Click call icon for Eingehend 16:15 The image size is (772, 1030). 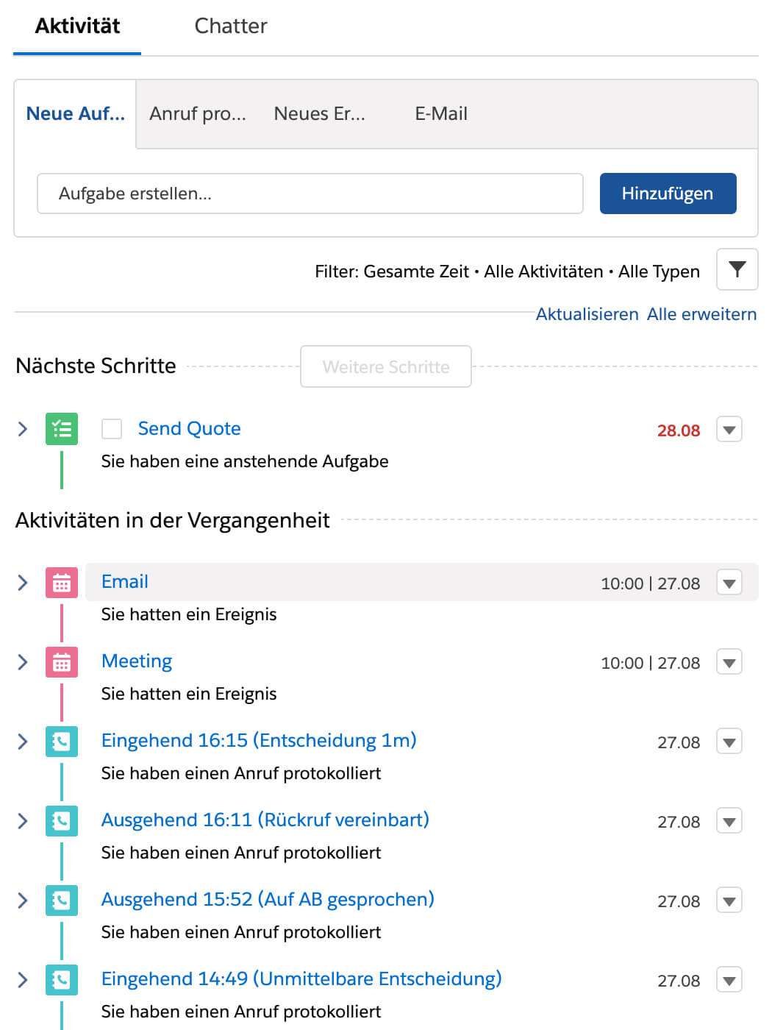click(x=62, y=742)
